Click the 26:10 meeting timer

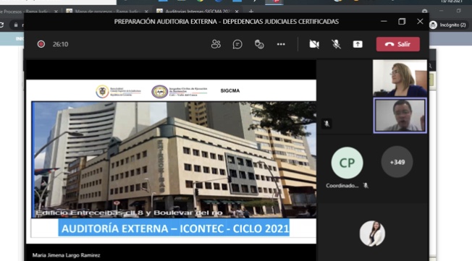(x=61, y=44)
